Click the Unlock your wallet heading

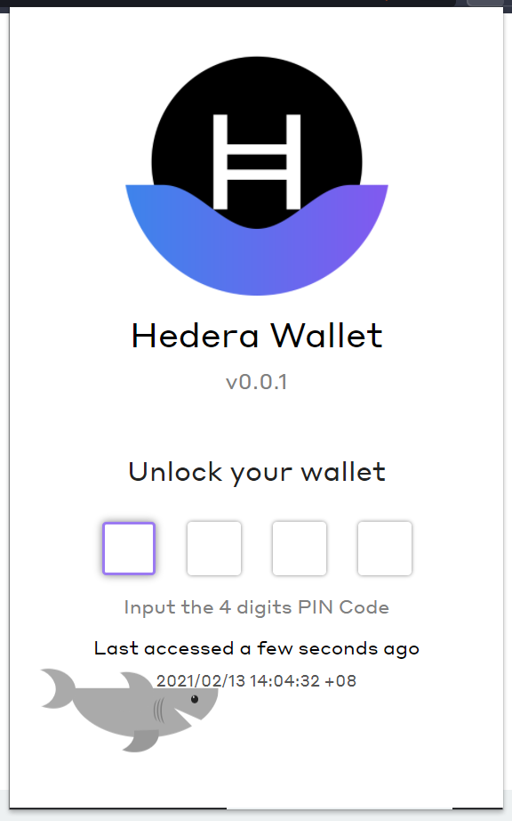coord(257,472)
